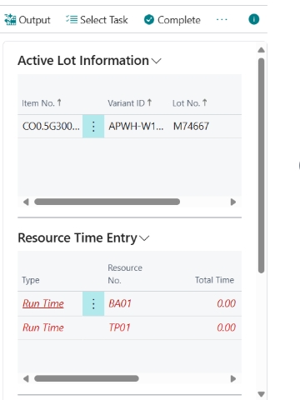Image resolution: width=300 pixels, height=400 pixels.
Task: Select the CO0.5G300... item cell
Action: [x=51, y=127]
